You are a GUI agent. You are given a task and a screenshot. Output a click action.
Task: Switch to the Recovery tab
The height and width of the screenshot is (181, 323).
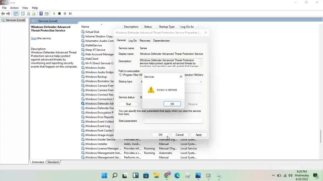pyautogui.click(x=145, y=41)
